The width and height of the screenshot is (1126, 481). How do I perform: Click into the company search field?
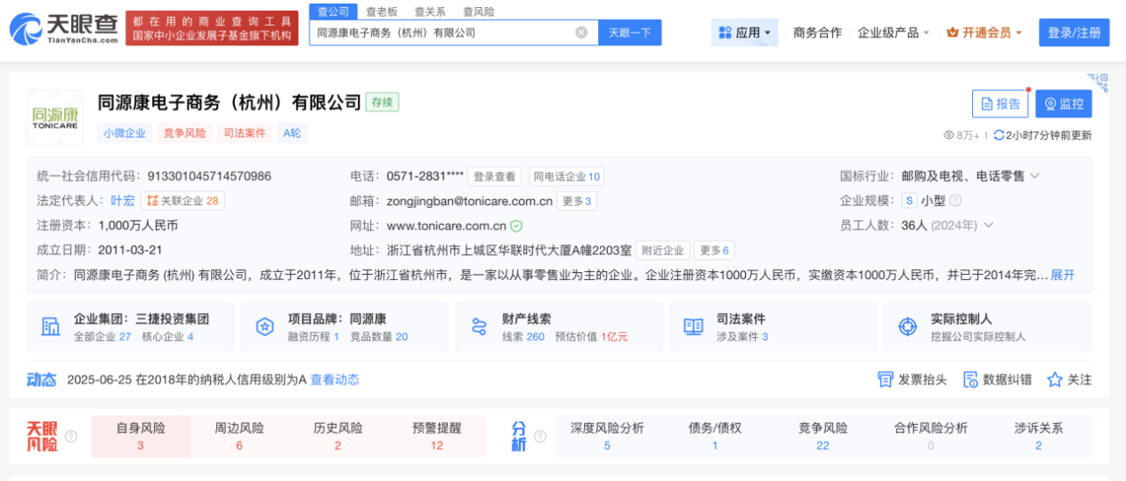point(441,33)
